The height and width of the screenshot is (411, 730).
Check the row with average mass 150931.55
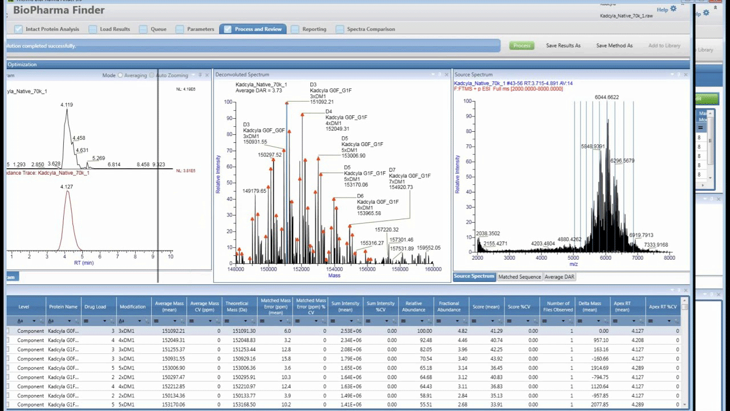(8, 359)
